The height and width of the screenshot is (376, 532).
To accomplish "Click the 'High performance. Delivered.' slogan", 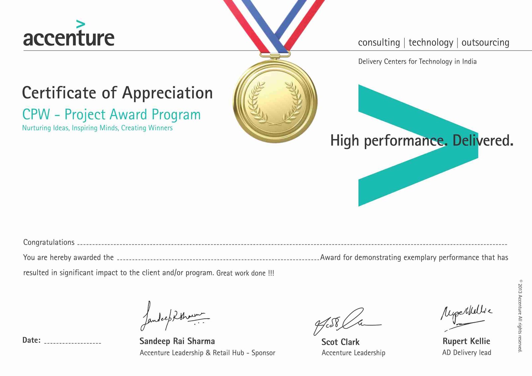I will pos(422,140).
